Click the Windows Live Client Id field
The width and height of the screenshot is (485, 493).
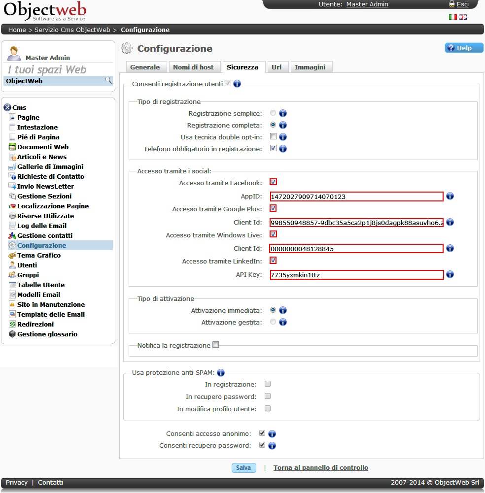coord(356,249)
